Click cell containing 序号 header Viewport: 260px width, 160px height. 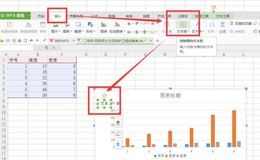(x=18, y=60)
